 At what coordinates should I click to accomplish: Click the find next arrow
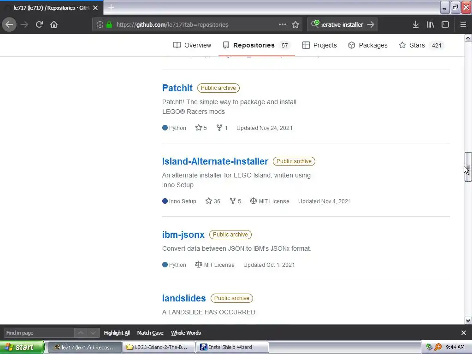point(93,333)
